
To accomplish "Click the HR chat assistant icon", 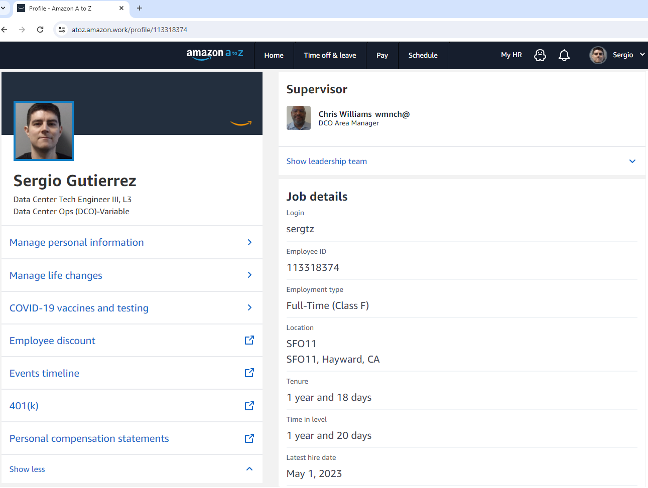I will pyautogui.click(x=540, y=55).
